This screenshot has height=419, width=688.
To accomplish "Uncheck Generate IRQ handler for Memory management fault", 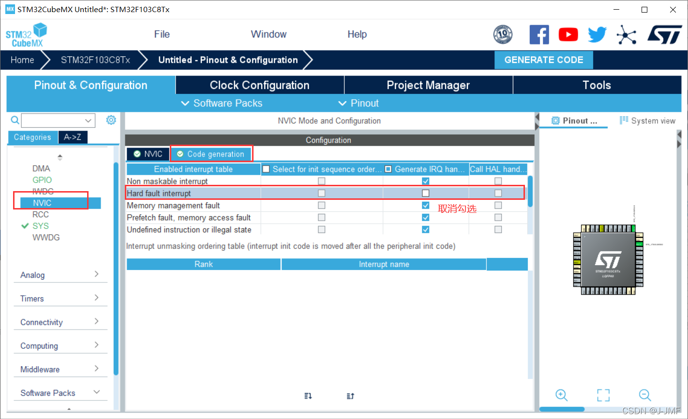I will tap(425, 205).
